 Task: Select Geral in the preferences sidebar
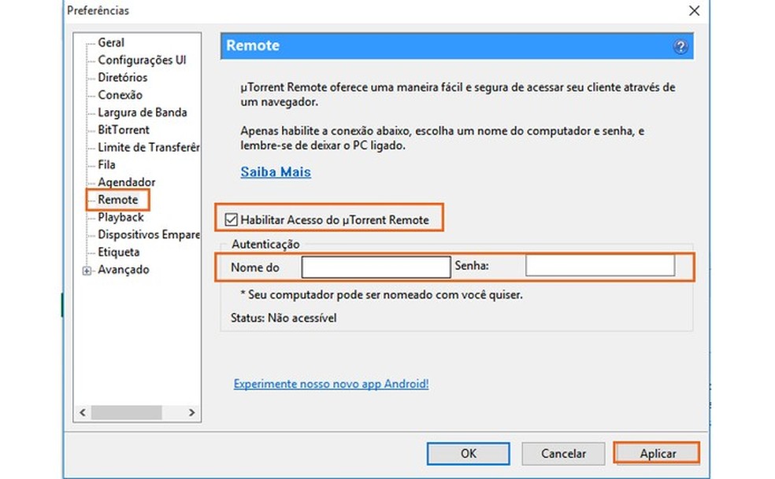coord(109,42)
